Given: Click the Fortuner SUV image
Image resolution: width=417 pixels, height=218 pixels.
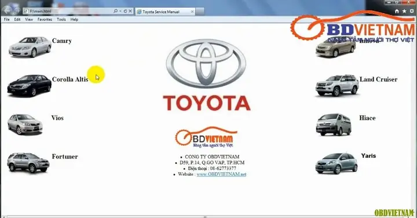Looking at the screenshot, I should point(28,162).
